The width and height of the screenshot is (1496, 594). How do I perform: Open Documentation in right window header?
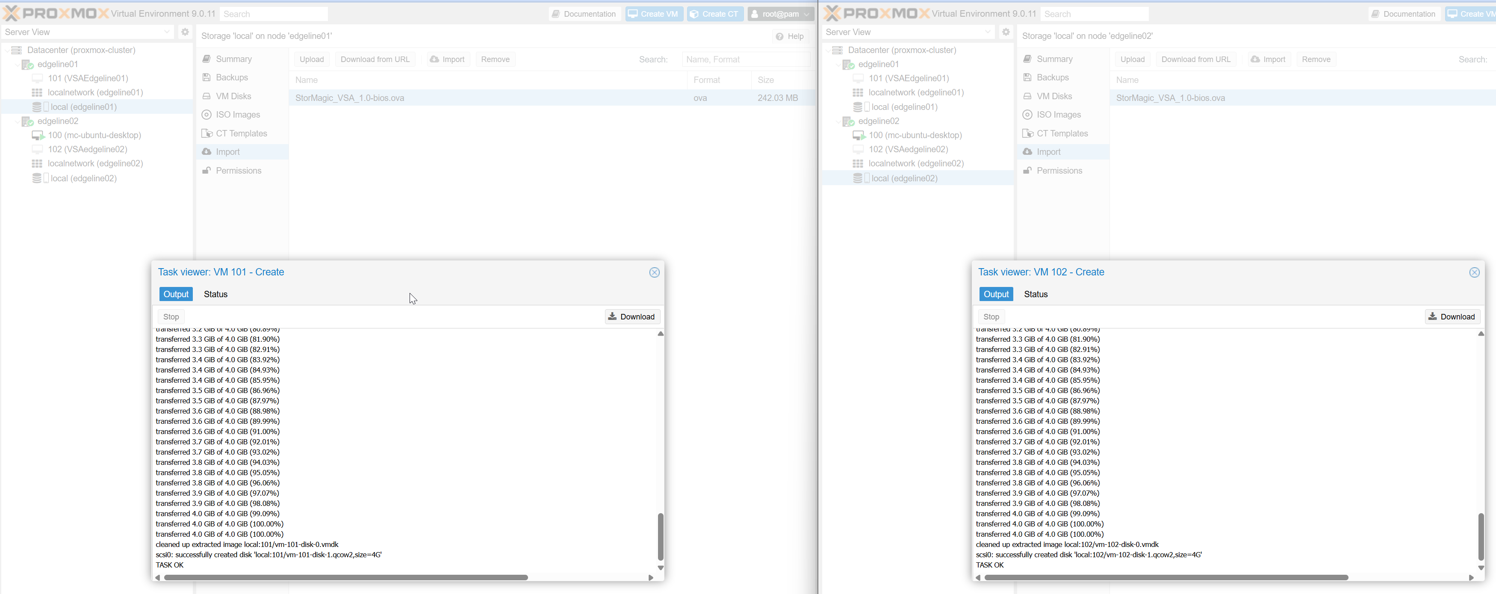click(x=1404, y=14)
